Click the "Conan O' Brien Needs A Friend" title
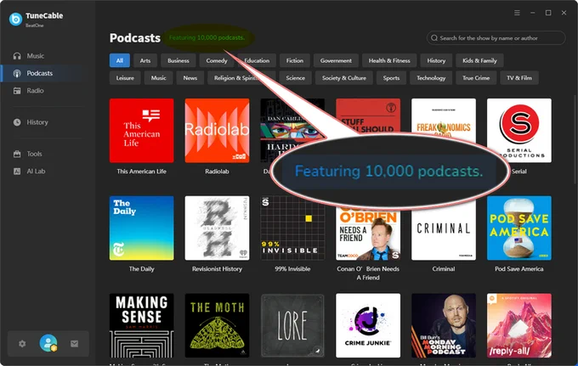Screen dimensions: 578x366 click(368, 273)
